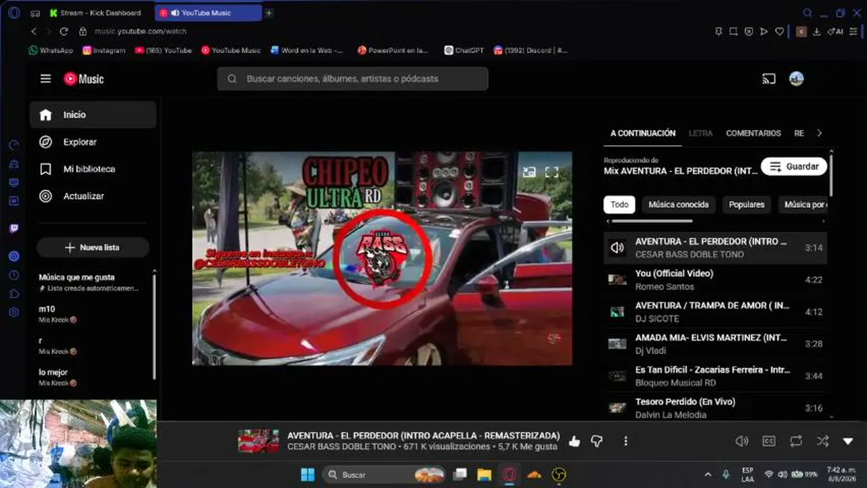Collapse the player page with down arrow
The width and height of the screenshot is (867, 488).
pos(848,441)
